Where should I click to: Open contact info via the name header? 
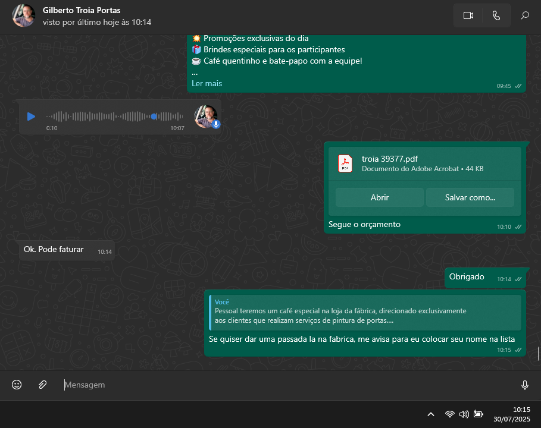[x=82, y=11]
